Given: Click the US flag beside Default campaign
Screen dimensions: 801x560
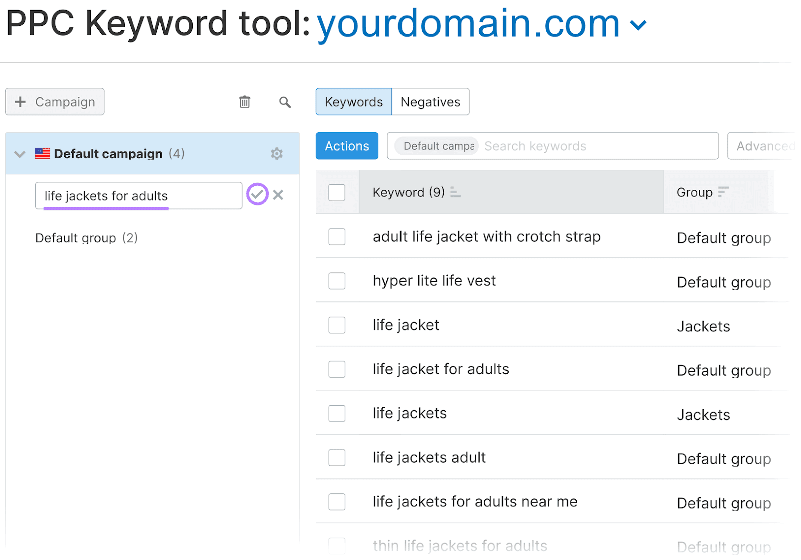Looking at the screenshot, I should (x=42, y=153).
